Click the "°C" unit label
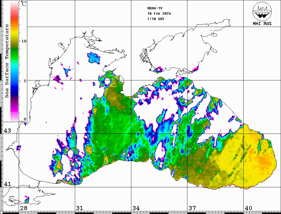Viewport: 281px width, 214px height. [x=24, y=3]
